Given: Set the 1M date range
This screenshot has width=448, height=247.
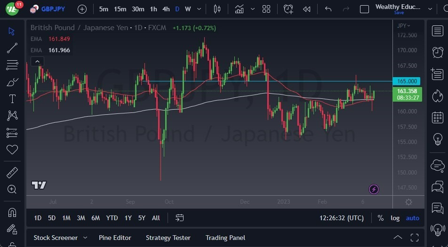Looking at the screenshot, I should pos(66,218).
